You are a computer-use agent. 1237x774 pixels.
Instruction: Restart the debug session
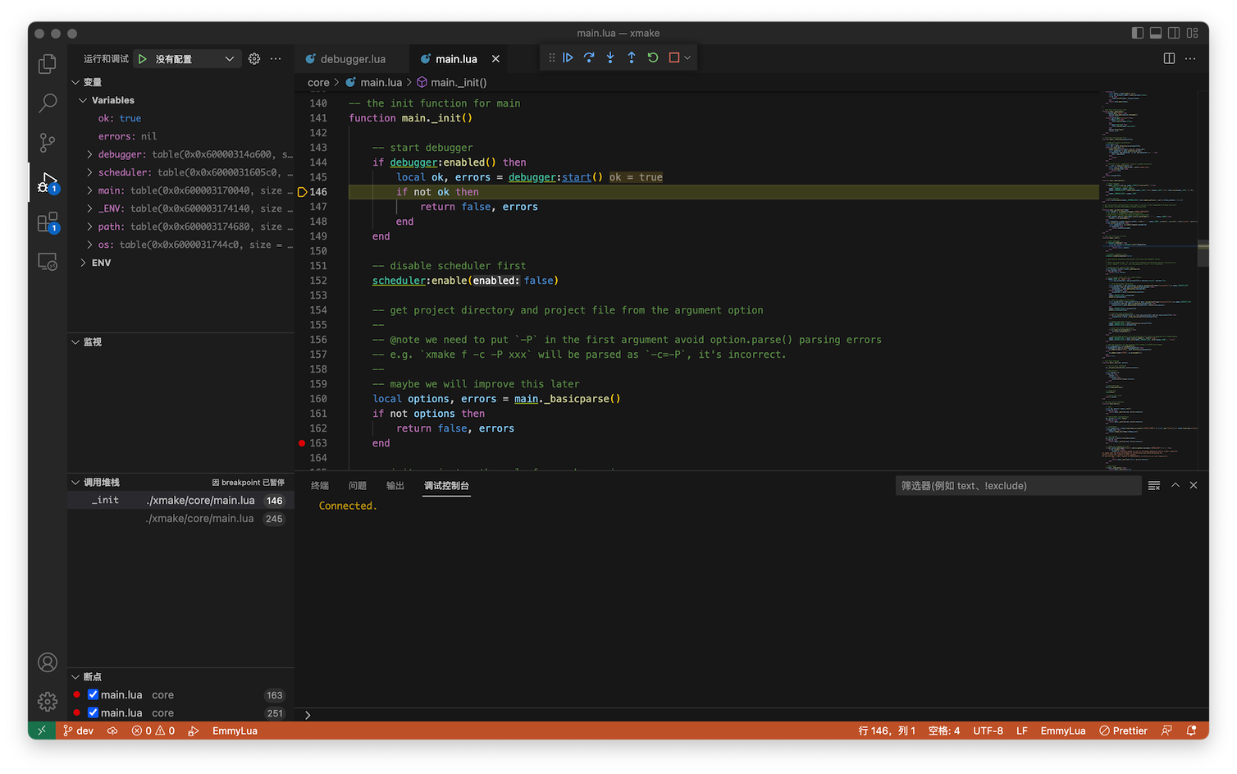coord(653,57)
